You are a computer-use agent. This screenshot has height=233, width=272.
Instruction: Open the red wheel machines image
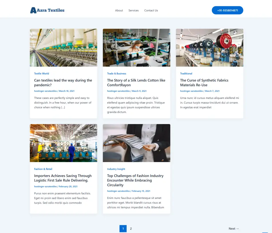pyautogui.click(x=209, y=47)
